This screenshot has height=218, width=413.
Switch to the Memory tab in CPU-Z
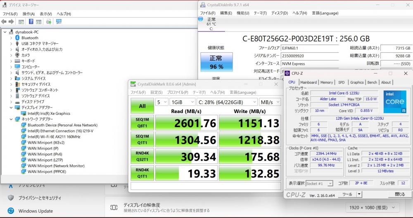point(327,83)
